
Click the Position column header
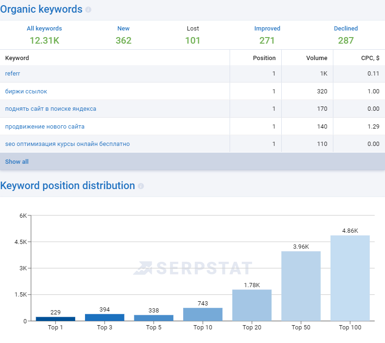pos(264,58)
